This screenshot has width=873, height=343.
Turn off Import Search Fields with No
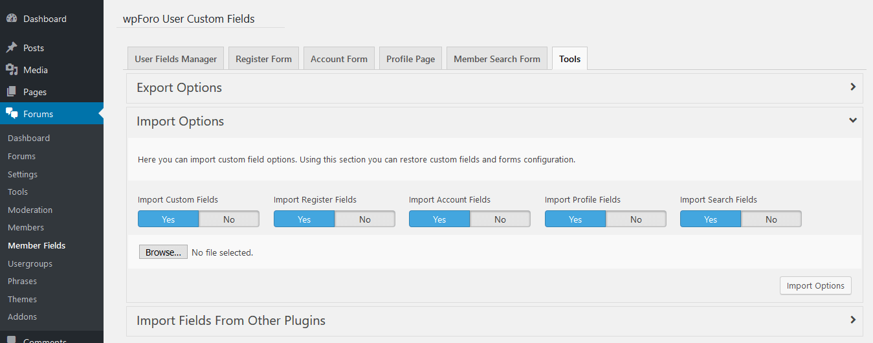point(771,219)
